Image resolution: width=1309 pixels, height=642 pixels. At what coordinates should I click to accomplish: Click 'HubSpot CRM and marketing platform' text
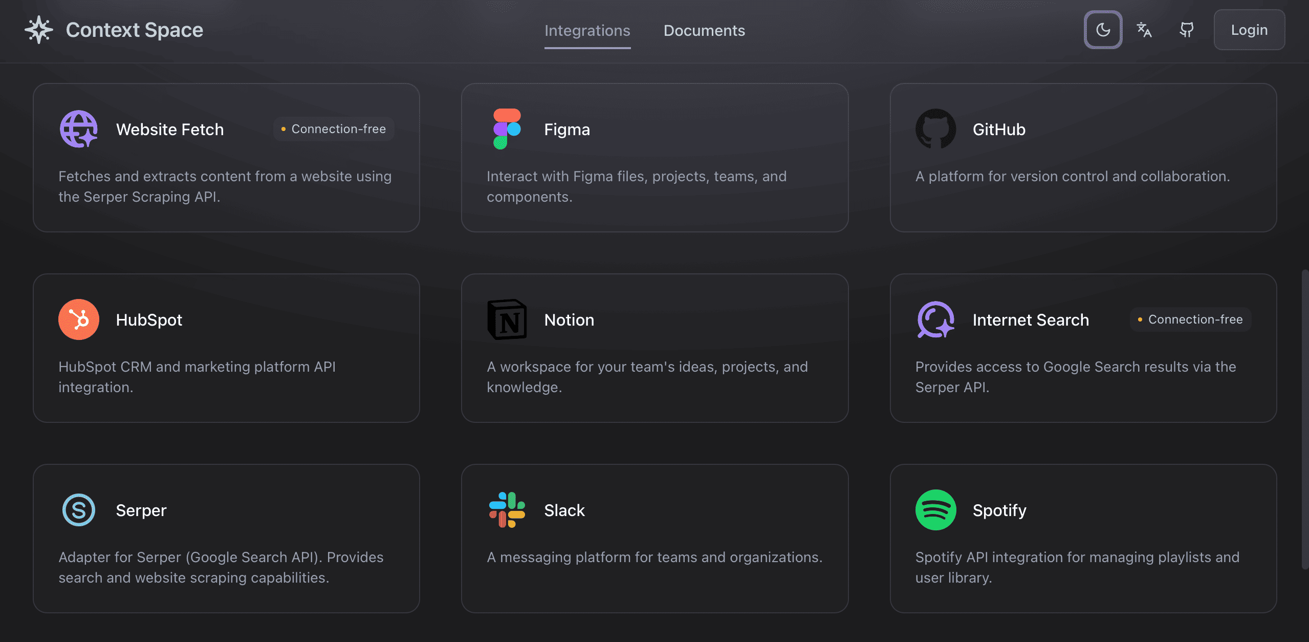click(x=197, y=377)
